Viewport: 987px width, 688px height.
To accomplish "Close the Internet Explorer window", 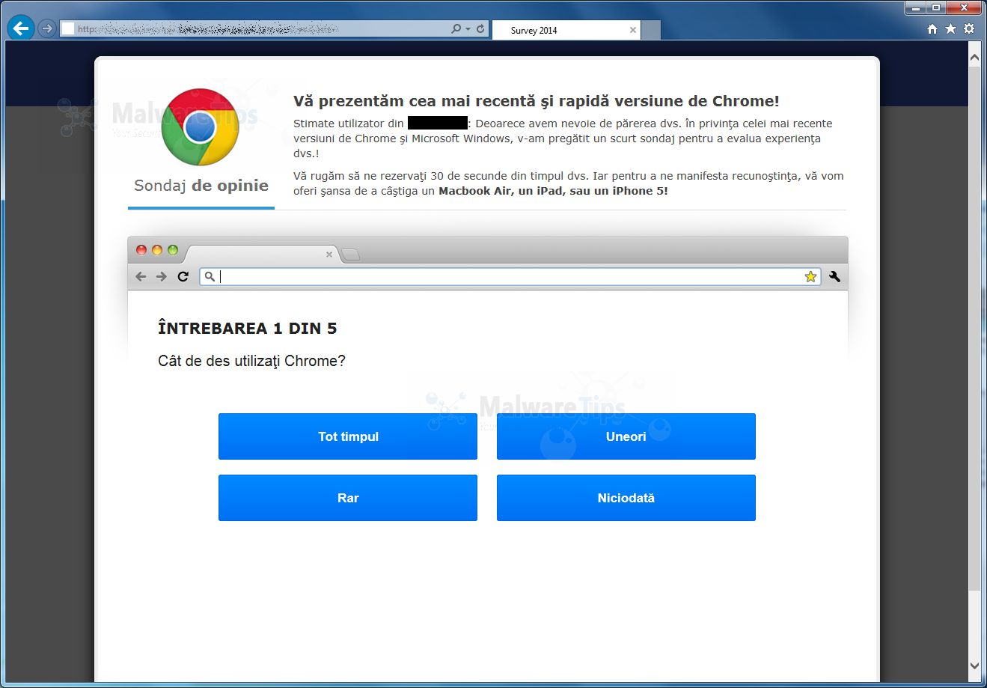I will tap(964, 7).
